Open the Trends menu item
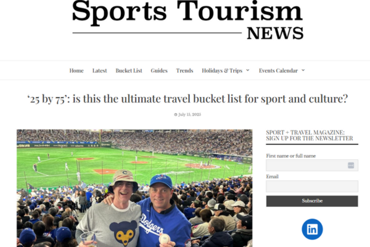 pos(184,70)
